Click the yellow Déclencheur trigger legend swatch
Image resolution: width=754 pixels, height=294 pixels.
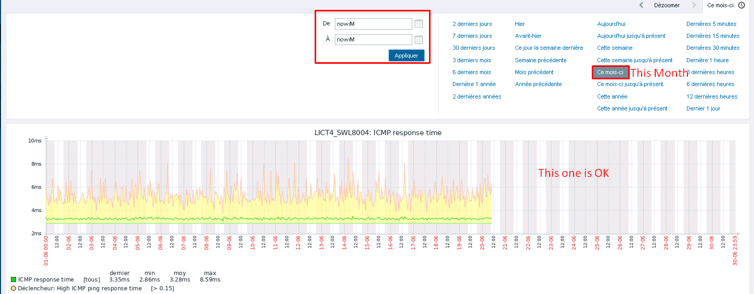pos(14,288)
